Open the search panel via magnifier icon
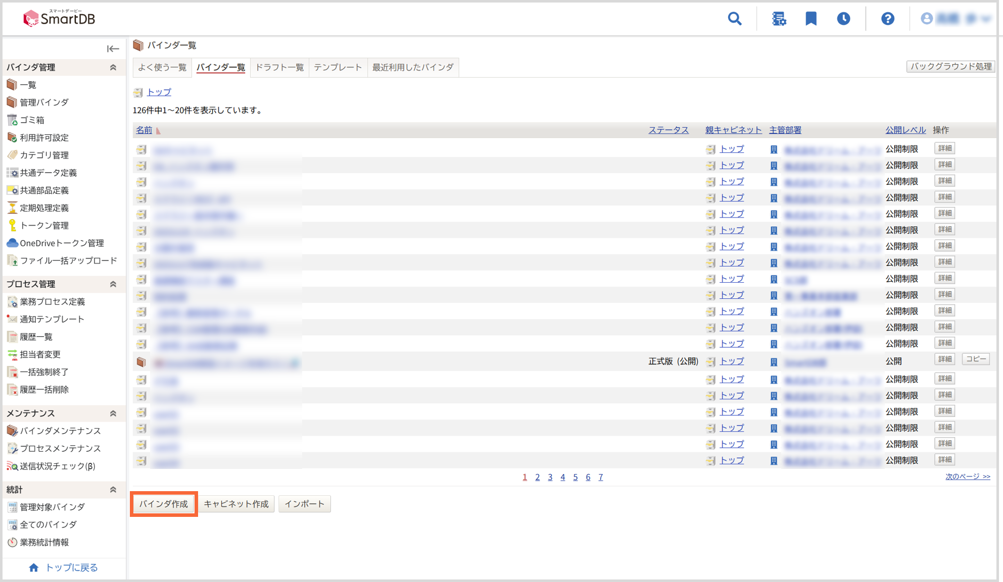The width and height of the screenshot is (1003, 582). (735, 18)
